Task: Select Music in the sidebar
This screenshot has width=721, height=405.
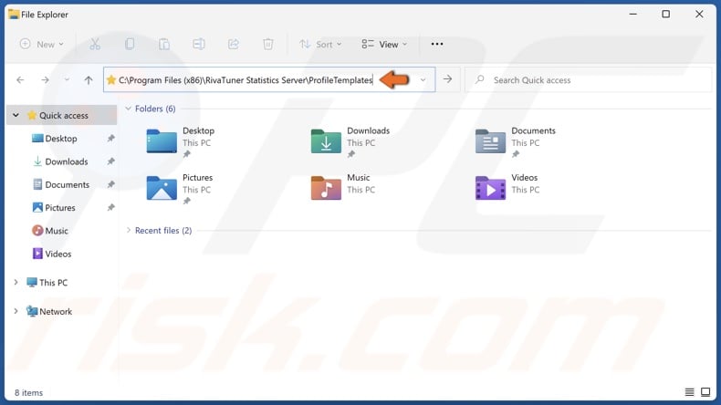Action: tap(57, 230)
